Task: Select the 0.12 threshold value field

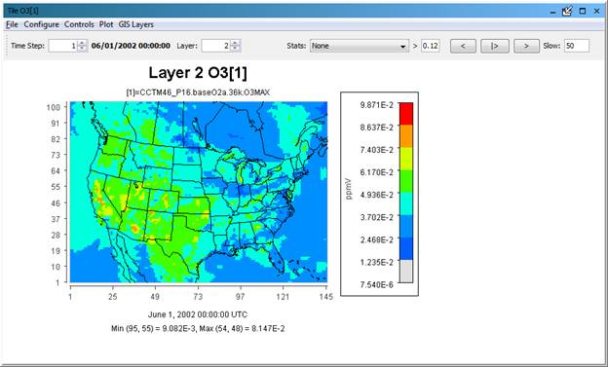Action: 430,46
